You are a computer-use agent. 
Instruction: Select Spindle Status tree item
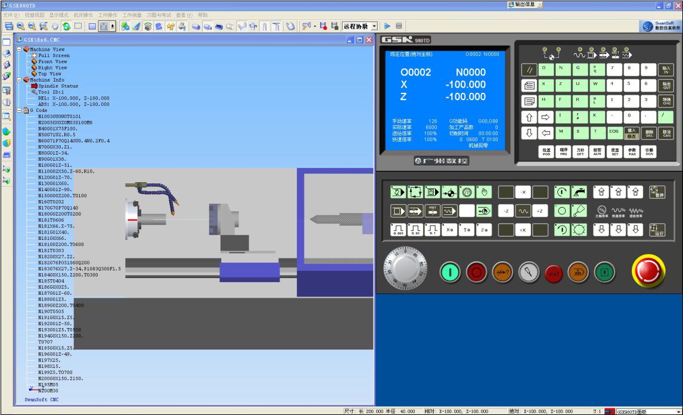[x=58, y=86]
